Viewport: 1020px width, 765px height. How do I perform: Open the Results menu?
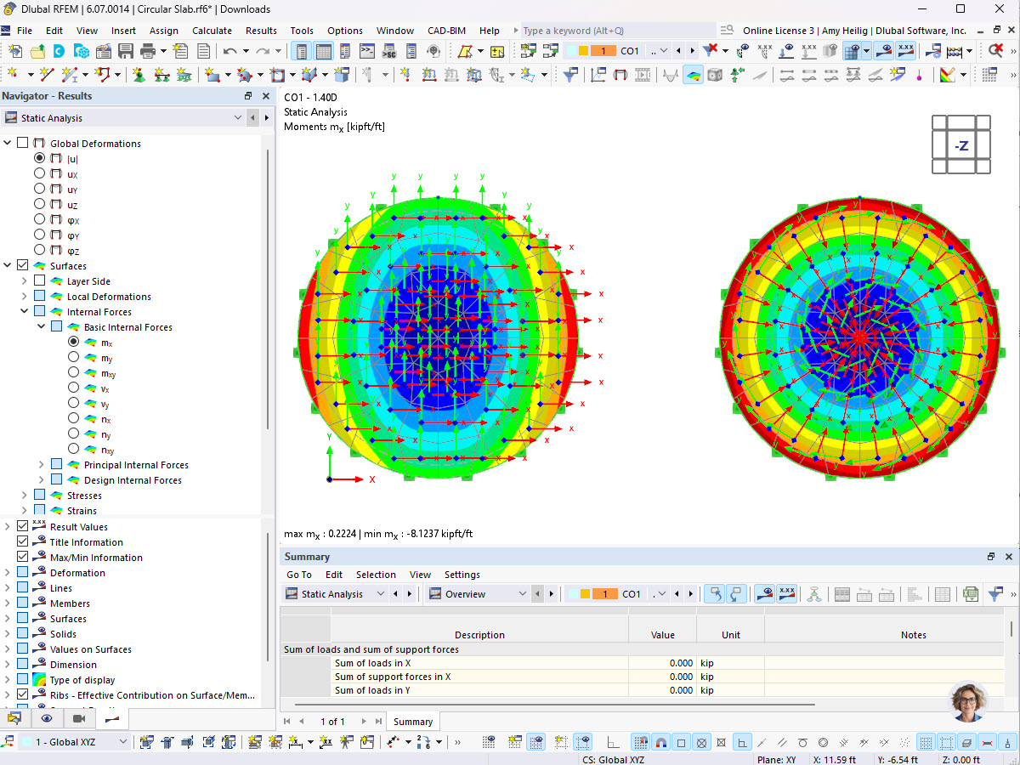tap(261, 31)
